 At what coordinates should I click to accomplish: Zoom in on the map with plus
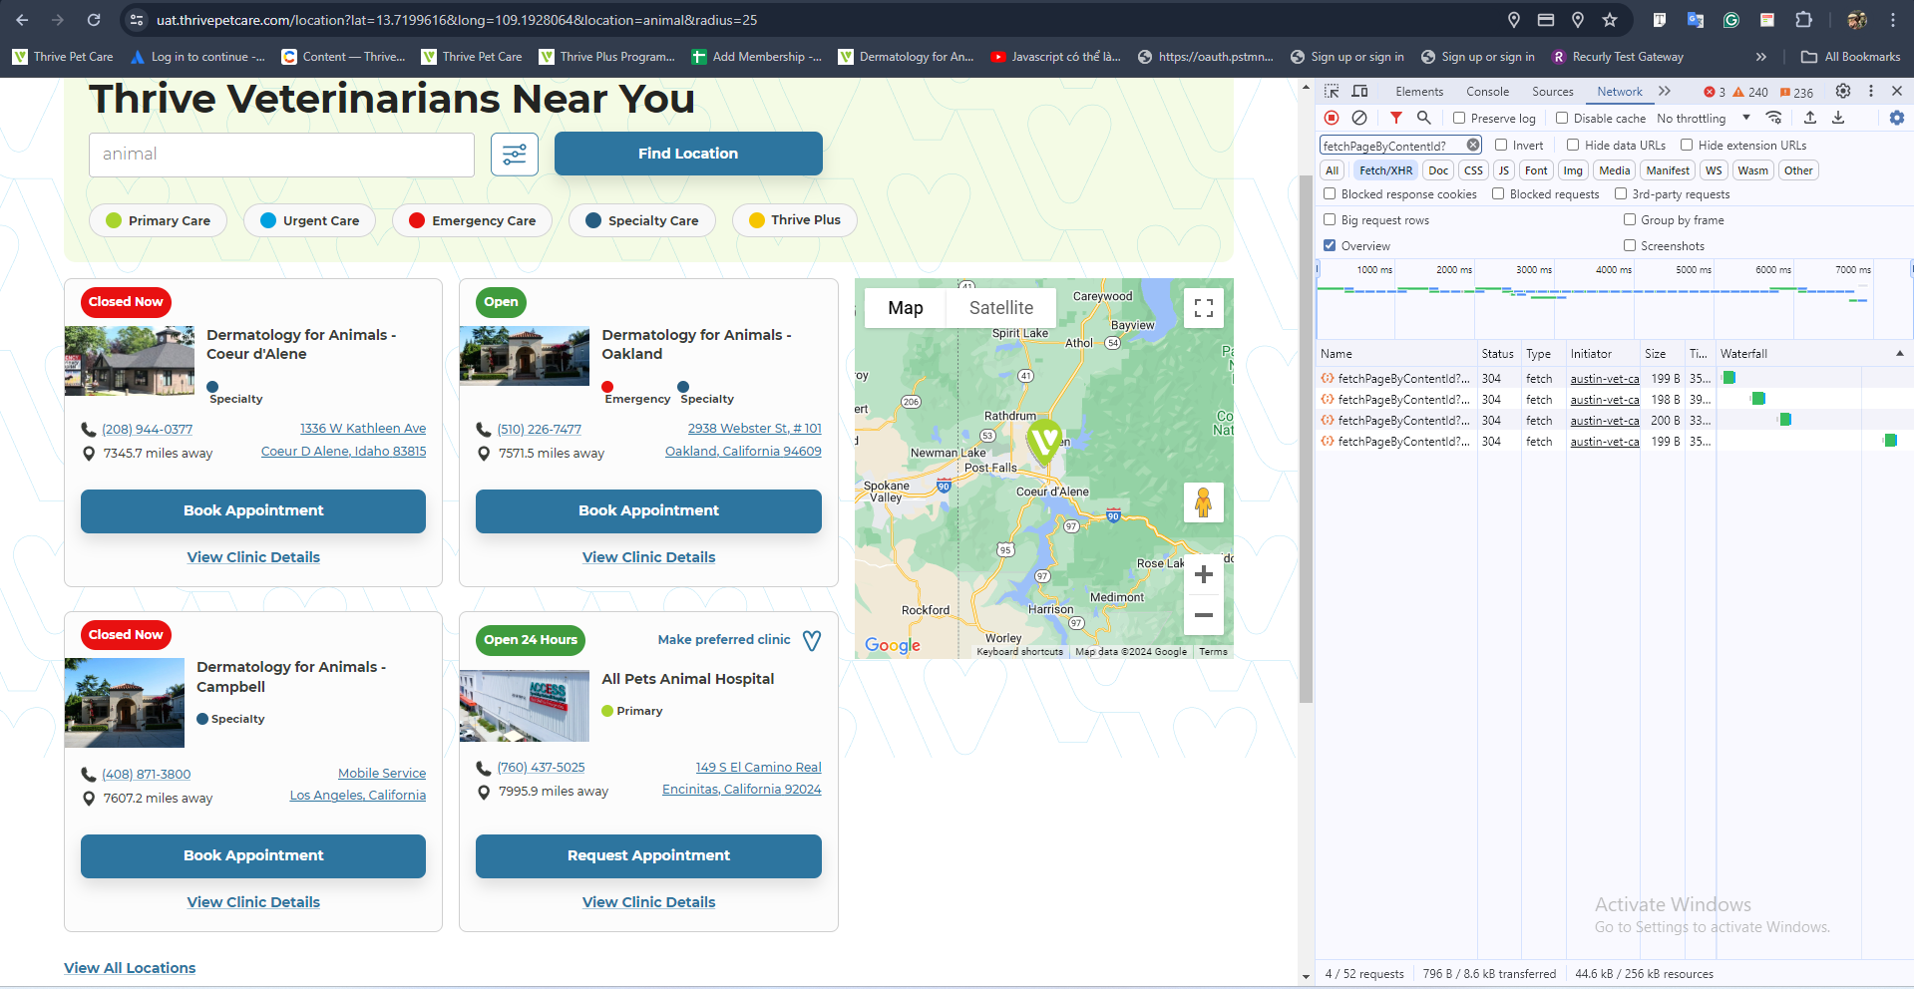(1204, 574)
